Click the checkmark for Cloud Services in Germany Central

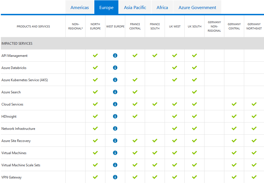234,104
